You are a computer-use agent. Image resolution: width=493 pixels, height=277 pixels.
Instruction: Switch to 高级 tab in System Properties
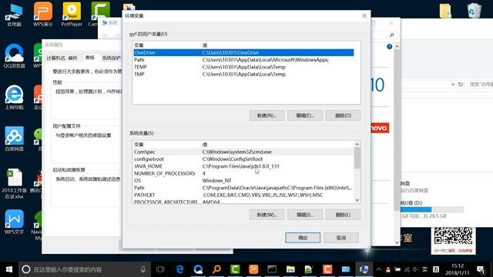point(90,58)
